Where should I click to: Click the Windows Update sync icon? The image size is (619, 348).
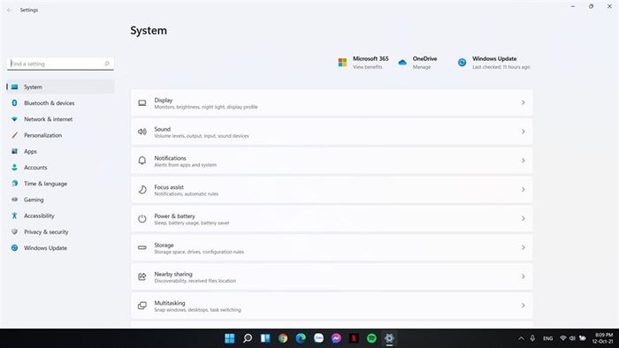(462, 63)
